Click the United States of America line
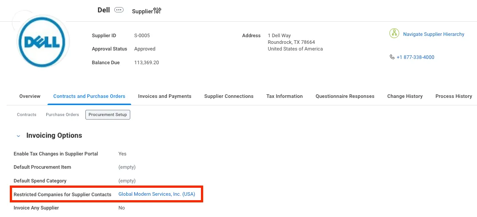477x217 pixels. click(295, 49)
